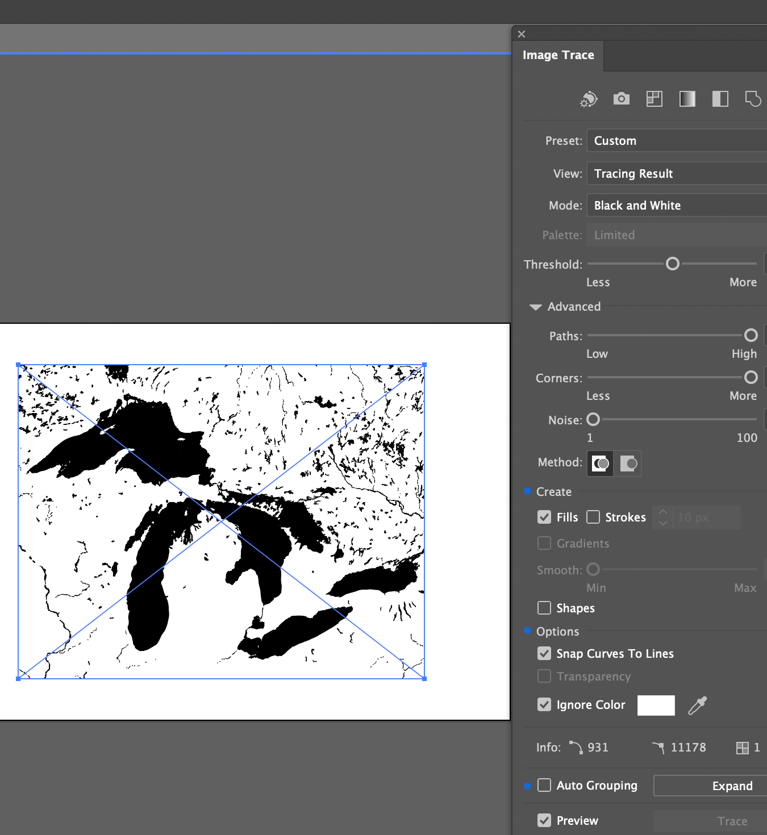The height and width of the screenshot is (835, 767).
Task: Open the Preset dropdown showing Custom
Action: tap(675, 140)
